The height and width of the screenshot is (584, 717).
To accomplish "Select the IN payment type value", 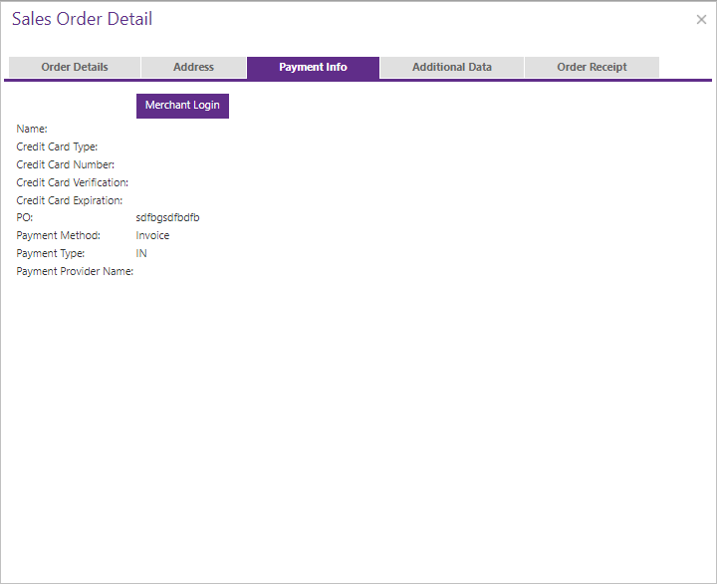I will click(x=141, y=254).
